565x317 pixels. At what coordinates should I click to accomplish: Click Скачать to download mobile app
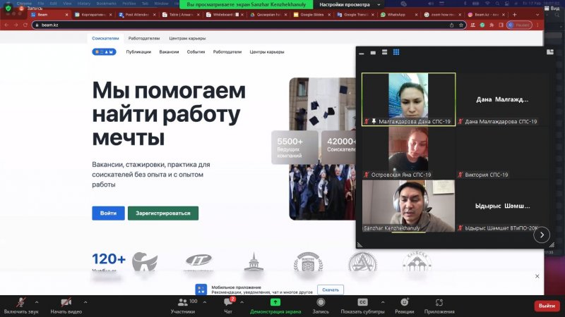[x=331, y=290]
